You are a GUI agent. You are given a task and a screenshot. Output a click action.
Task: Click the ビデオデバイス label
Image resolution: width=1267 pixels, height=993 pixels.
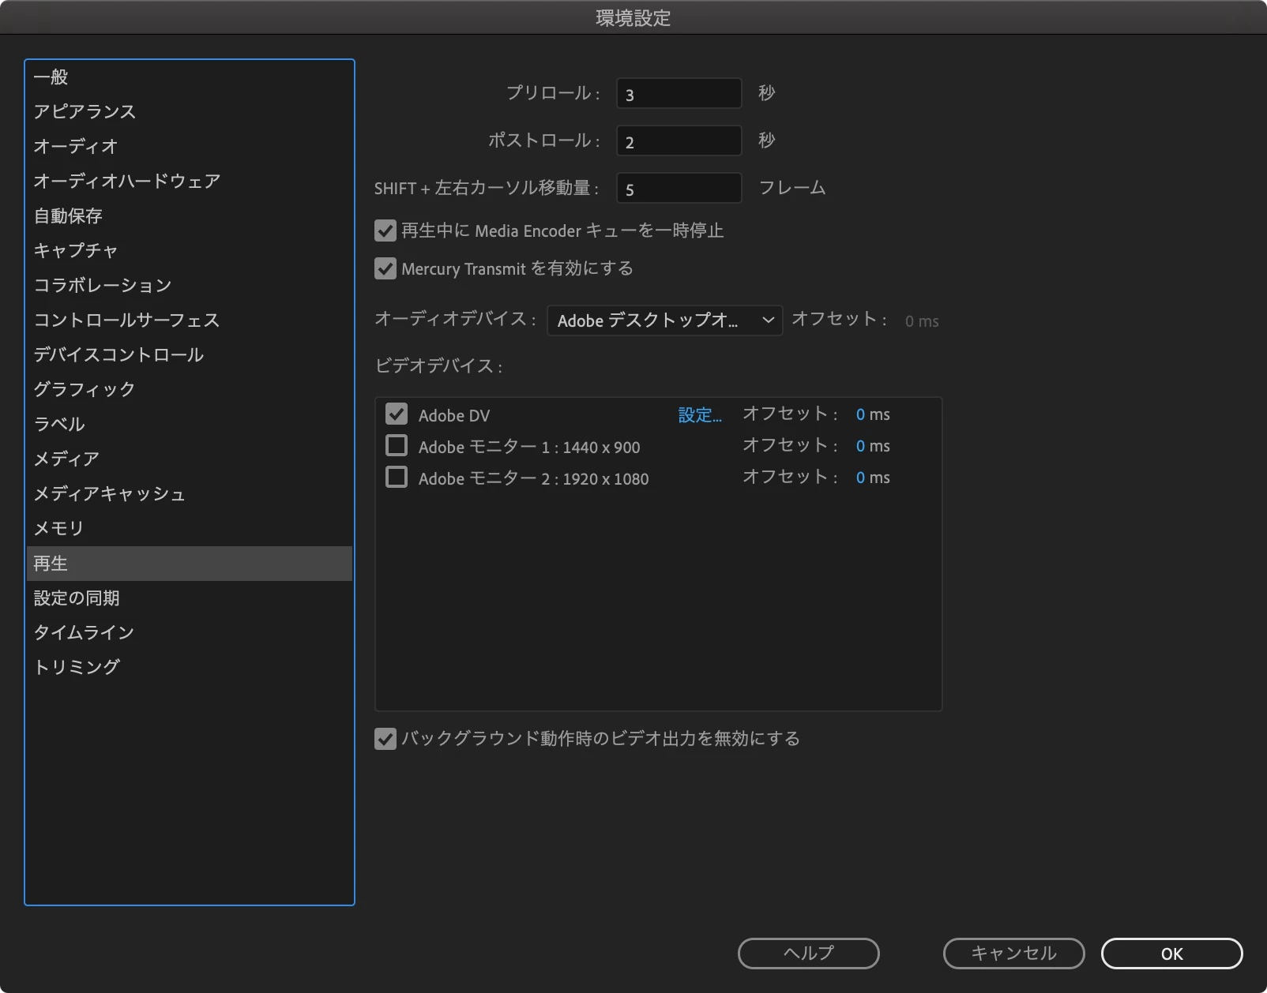[438, 366]
